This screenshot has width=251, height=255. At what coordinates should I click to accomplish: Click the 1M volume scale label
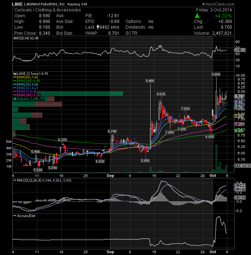pos(9,167)
